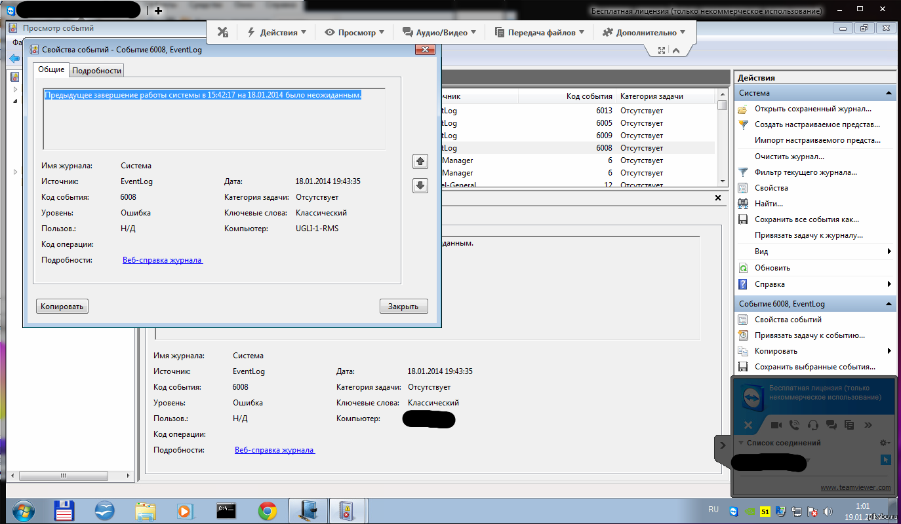Click the down arrow for next event
The height and width of the screenshot is (524, 901).
[420, 185]
